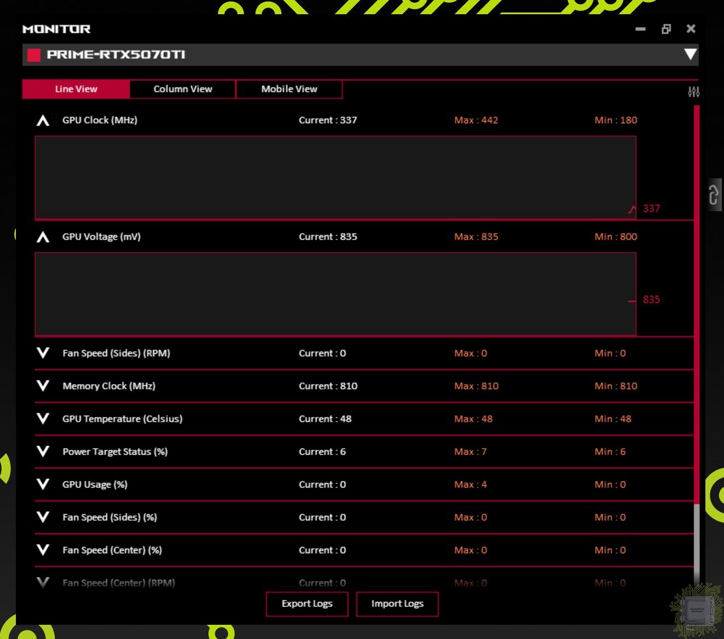
Task: Switch to Mobile View tab
Action: (289, 89)
